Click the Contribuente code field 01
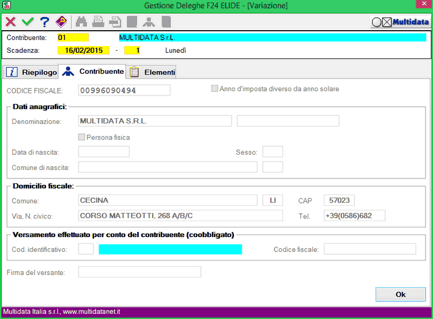Viewport: 433px width, 319px height. 73,38
